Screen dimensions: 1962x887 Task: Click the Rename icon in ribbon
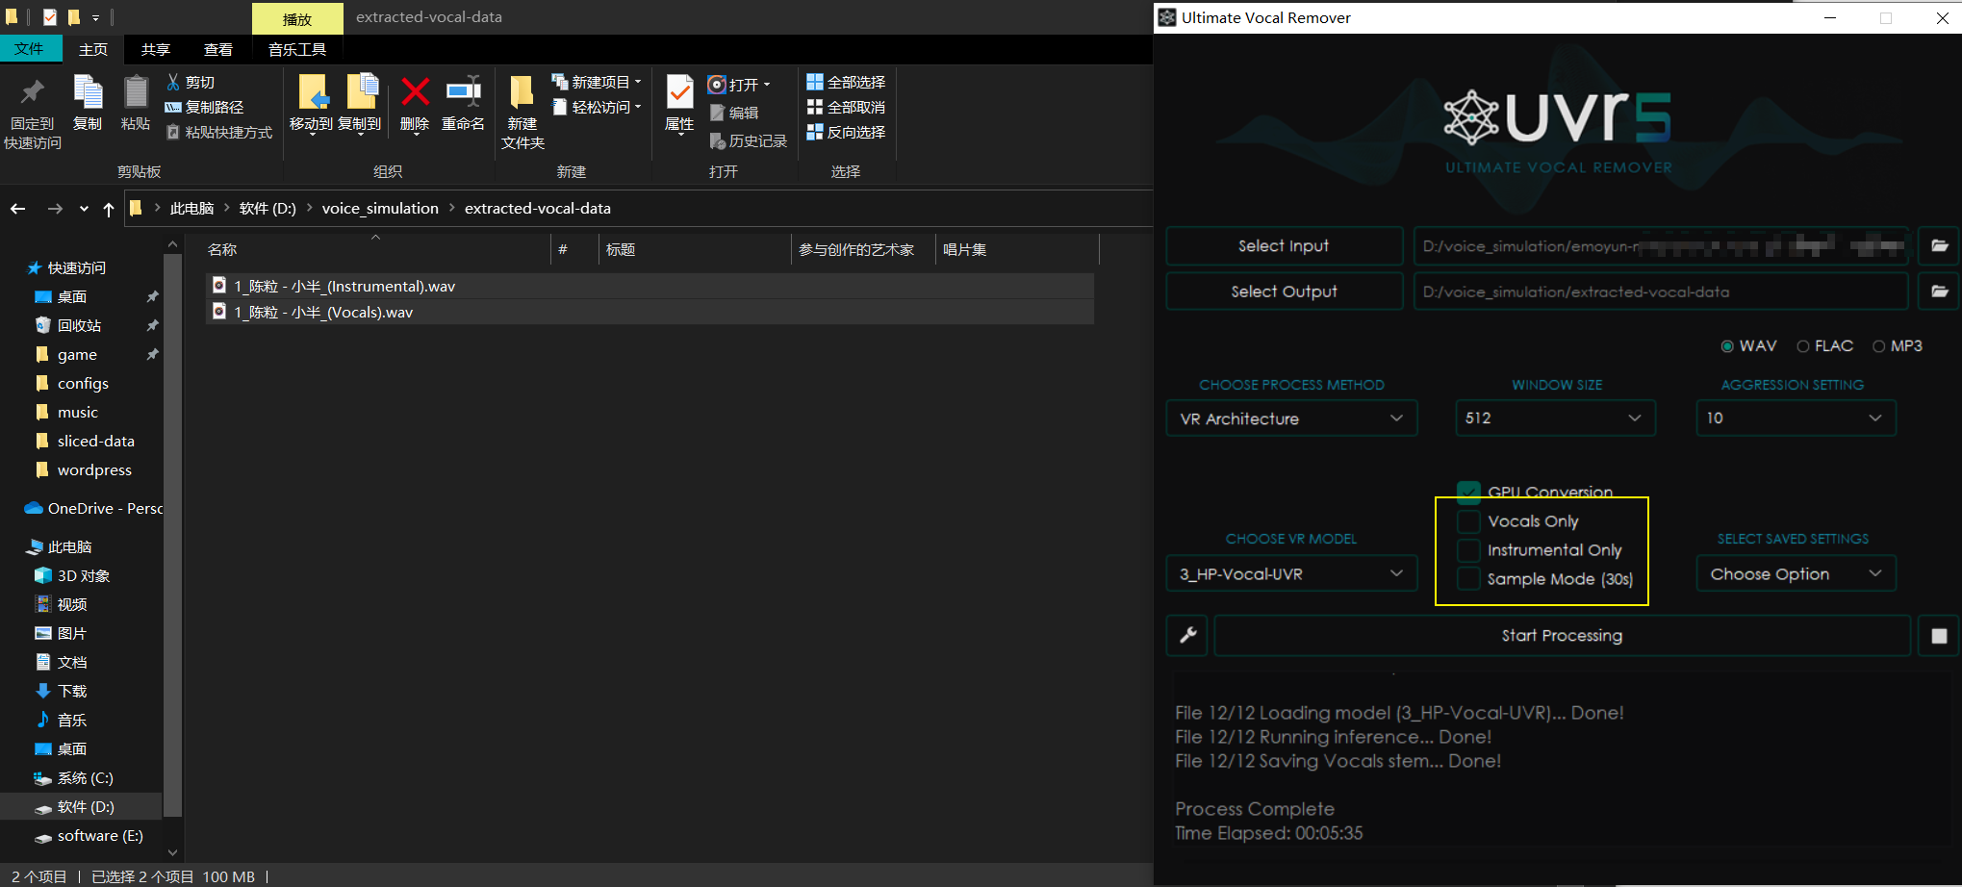pos(463,93)
